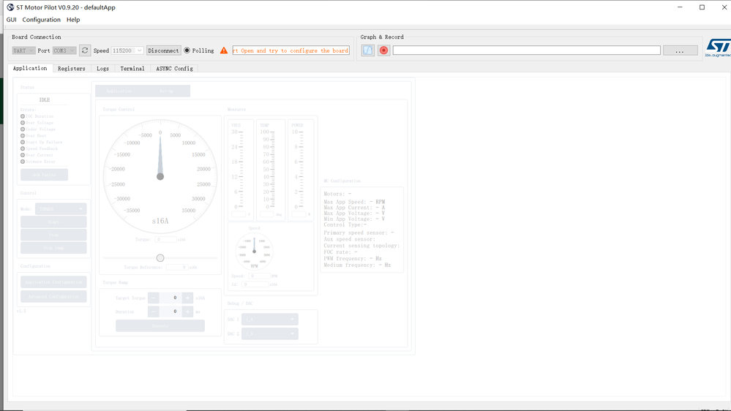Click the 'PWM frequency: - Hz' line
Viewport: 731px width, 411px height.
tap(353, 259)
